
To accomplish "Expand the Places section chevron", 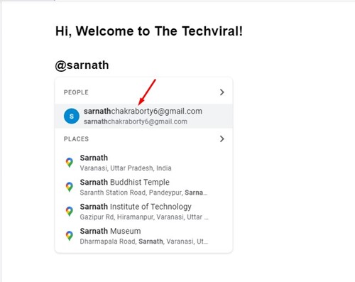I will pyautogui.click(x=222, y=139).
